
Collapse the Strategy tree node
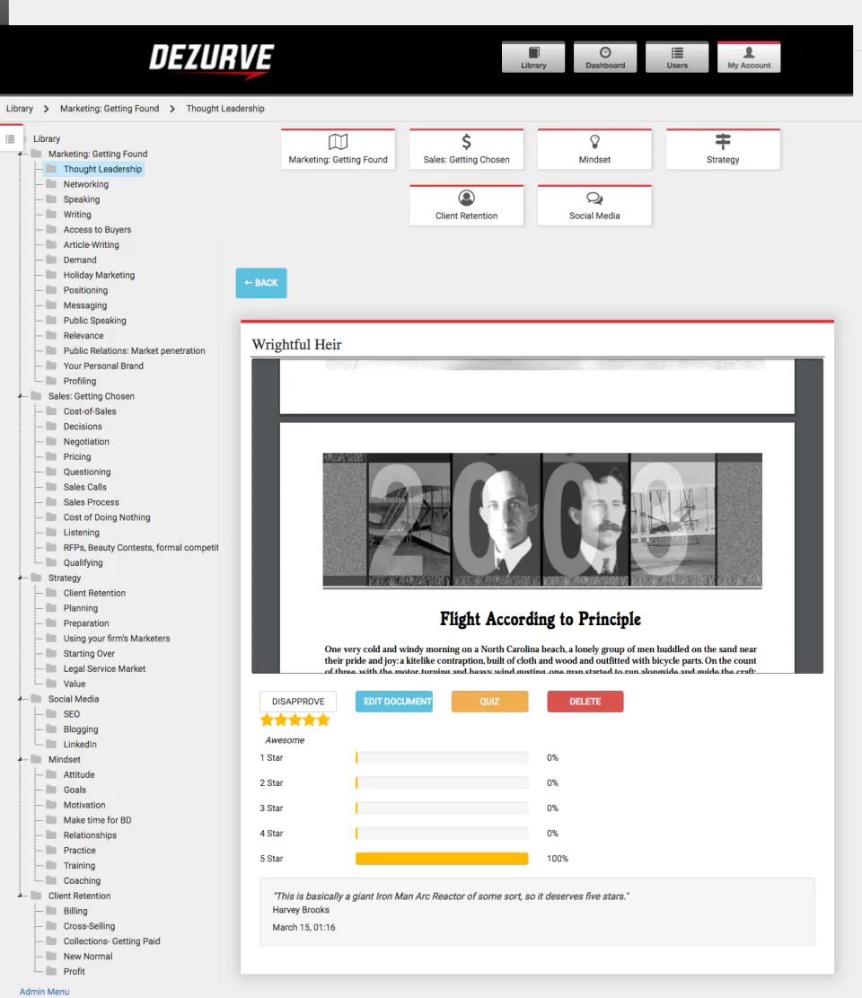coord(21,578)
